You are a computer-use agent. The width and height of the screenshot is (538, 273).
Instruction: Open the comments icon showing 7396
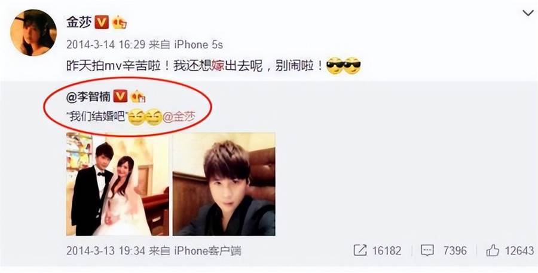point(427,250)
